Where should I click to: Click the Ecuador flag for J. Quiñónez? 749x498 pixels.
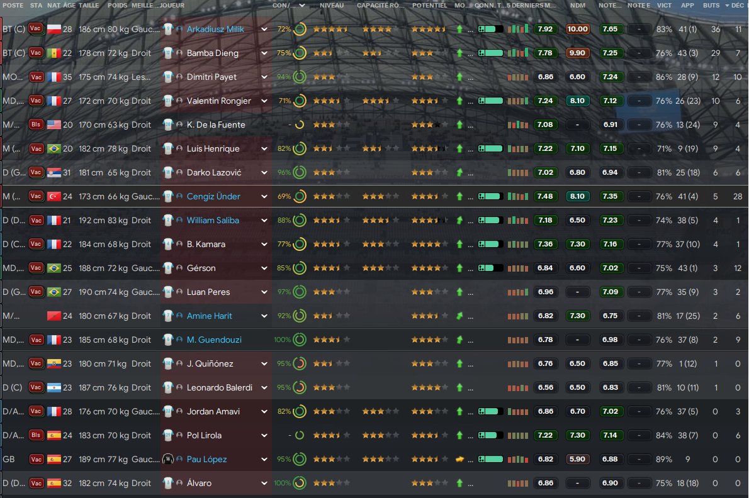(54, 363)
